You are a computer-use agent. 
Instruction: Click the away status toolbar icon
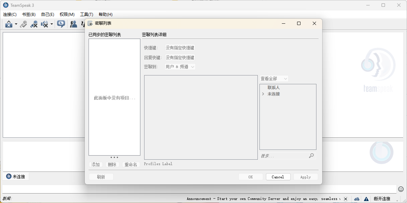[x=9, y=24]
